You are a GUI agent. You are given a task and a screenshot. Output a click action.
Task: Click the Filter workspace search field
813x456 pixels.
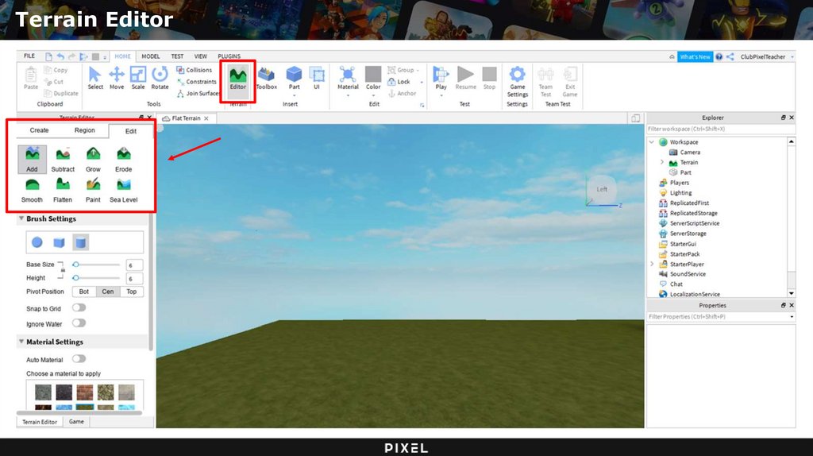coord(720,129)
